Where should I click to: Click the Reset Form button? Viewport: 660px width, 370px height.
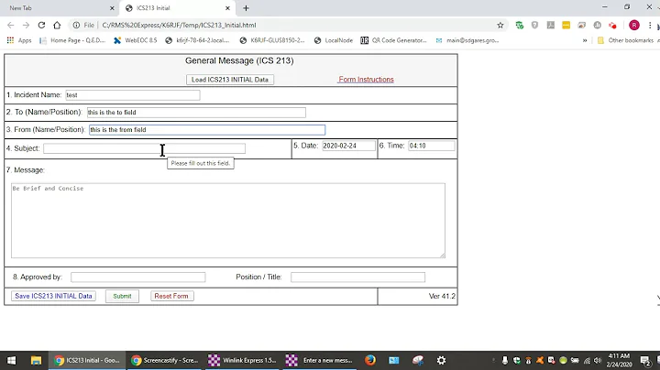171,296
